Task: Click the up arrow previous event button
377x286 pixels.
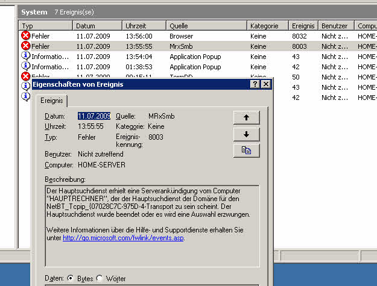Action: coord(246,117)
